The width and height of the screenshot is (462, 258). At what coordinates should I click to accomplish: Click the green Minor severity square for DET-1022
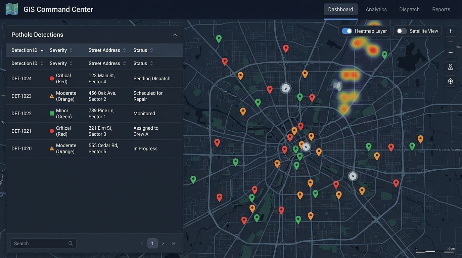[51, 113]
